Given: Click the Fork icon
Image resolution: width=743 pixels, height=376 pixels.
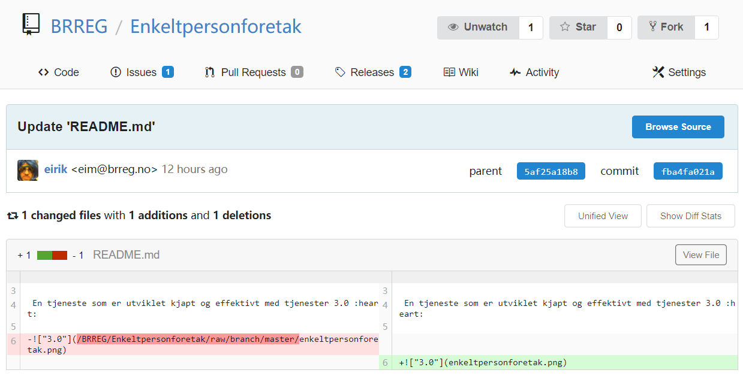Looking at the screenshot, I should tap(652, 26).
